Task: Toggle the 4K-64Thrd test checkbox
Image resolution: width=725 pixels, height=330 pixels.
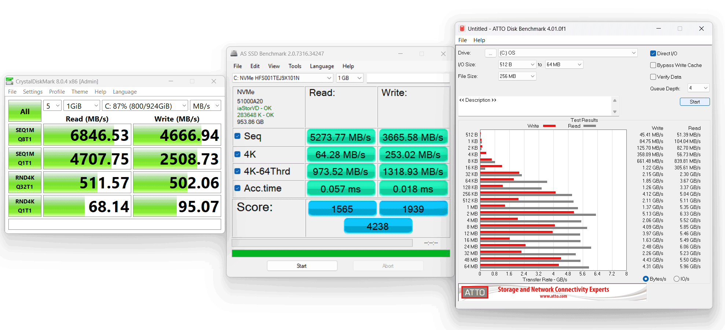Action: tap(237, 171)
